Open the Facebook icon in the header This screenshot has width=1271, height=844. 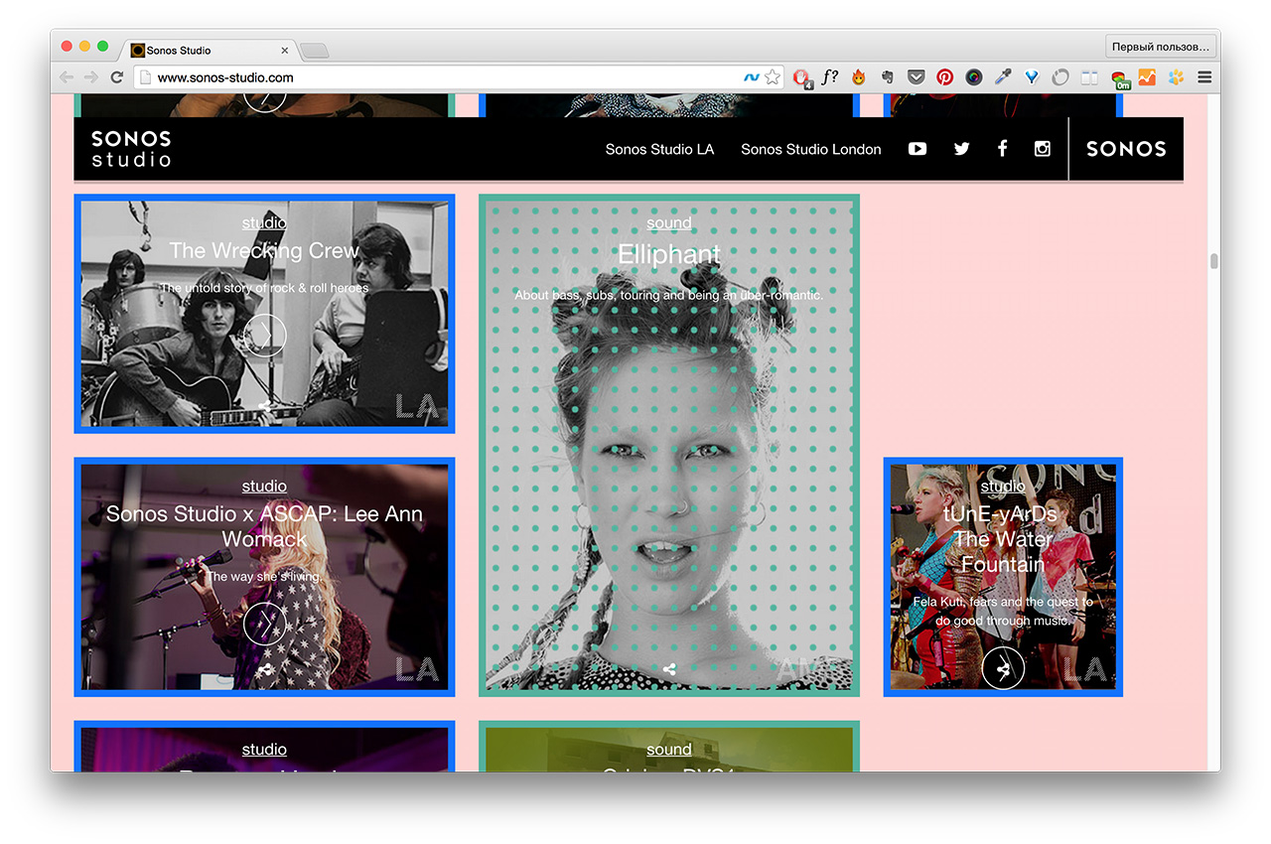tap(1002, 149)
